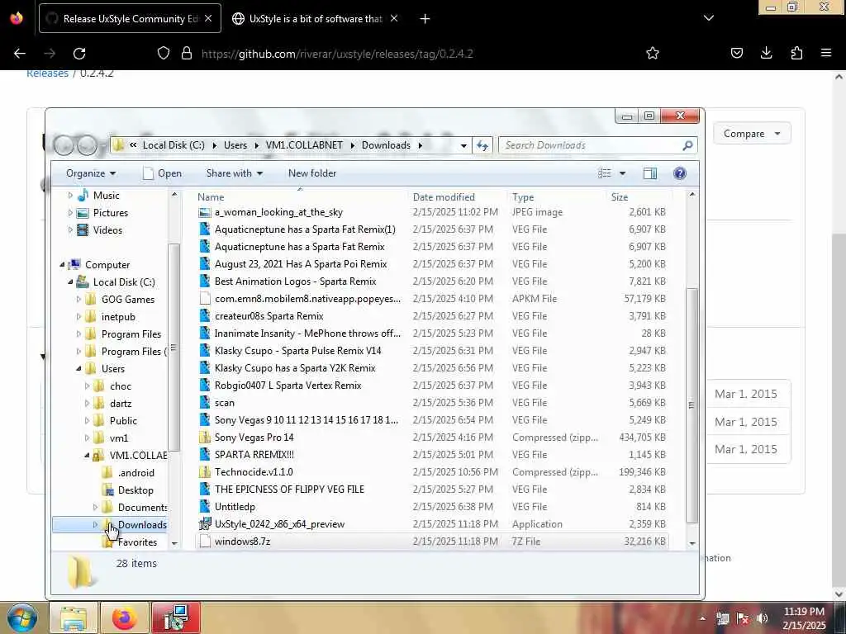The height and width of the screenshot is (634, 846).
Task: Expand the GOG Games folder node
Action: [78, 299]
